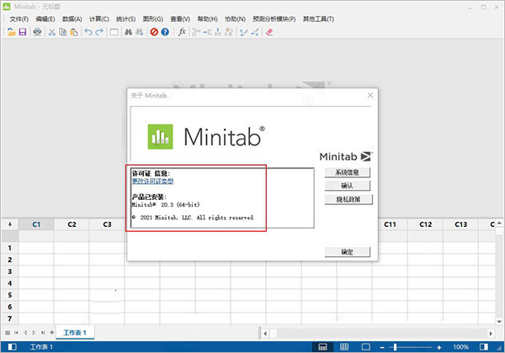Click the zoom in plus button
Screen dimensions: 505x353
(439, 347)
